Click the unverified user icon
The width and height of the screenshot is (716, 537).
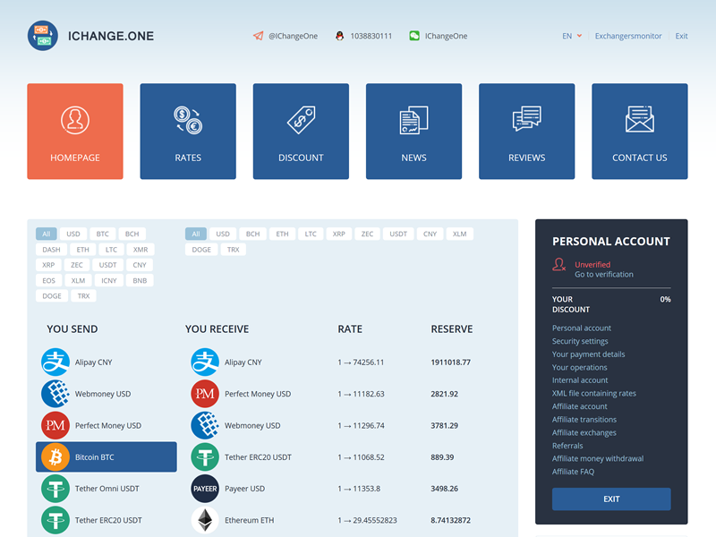[558, 264]
